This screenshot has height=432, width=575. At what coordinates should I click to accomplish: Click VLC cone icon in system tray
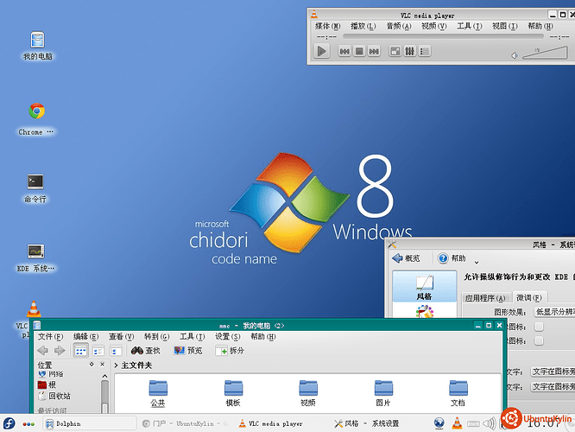point(457,423)
